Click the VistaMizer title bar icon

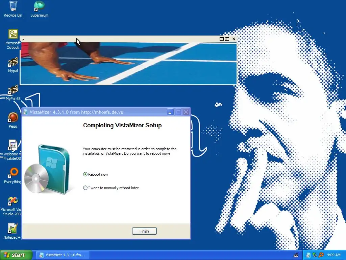[x=26, y=112]
